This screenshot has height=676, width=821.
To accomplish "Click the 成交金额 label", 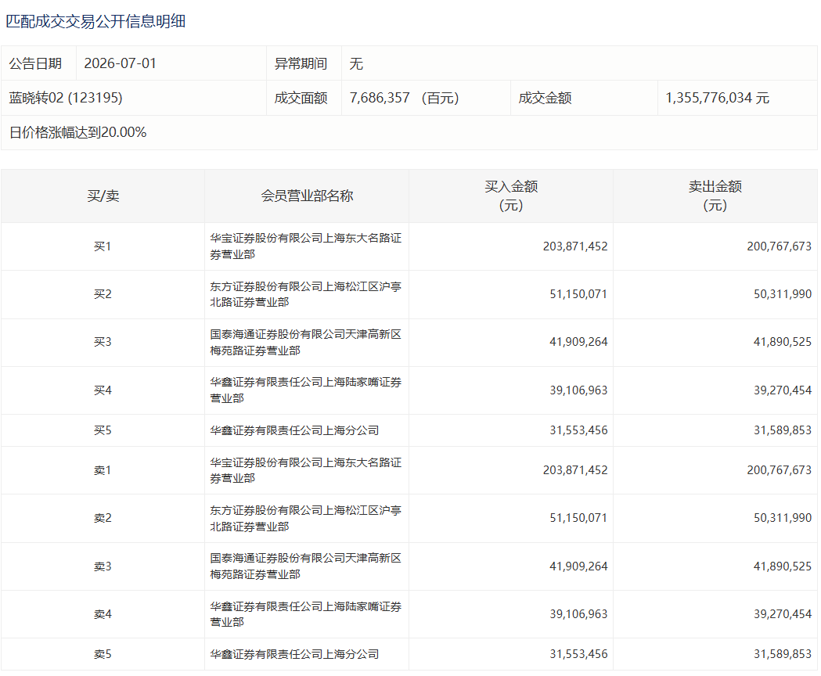I will [545, 98].
